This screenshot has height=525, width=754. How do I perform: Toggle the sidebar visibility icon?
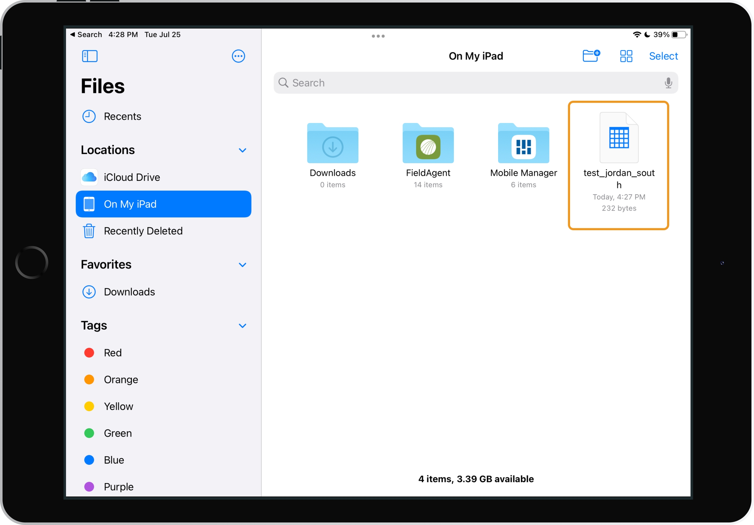[89, 56]
